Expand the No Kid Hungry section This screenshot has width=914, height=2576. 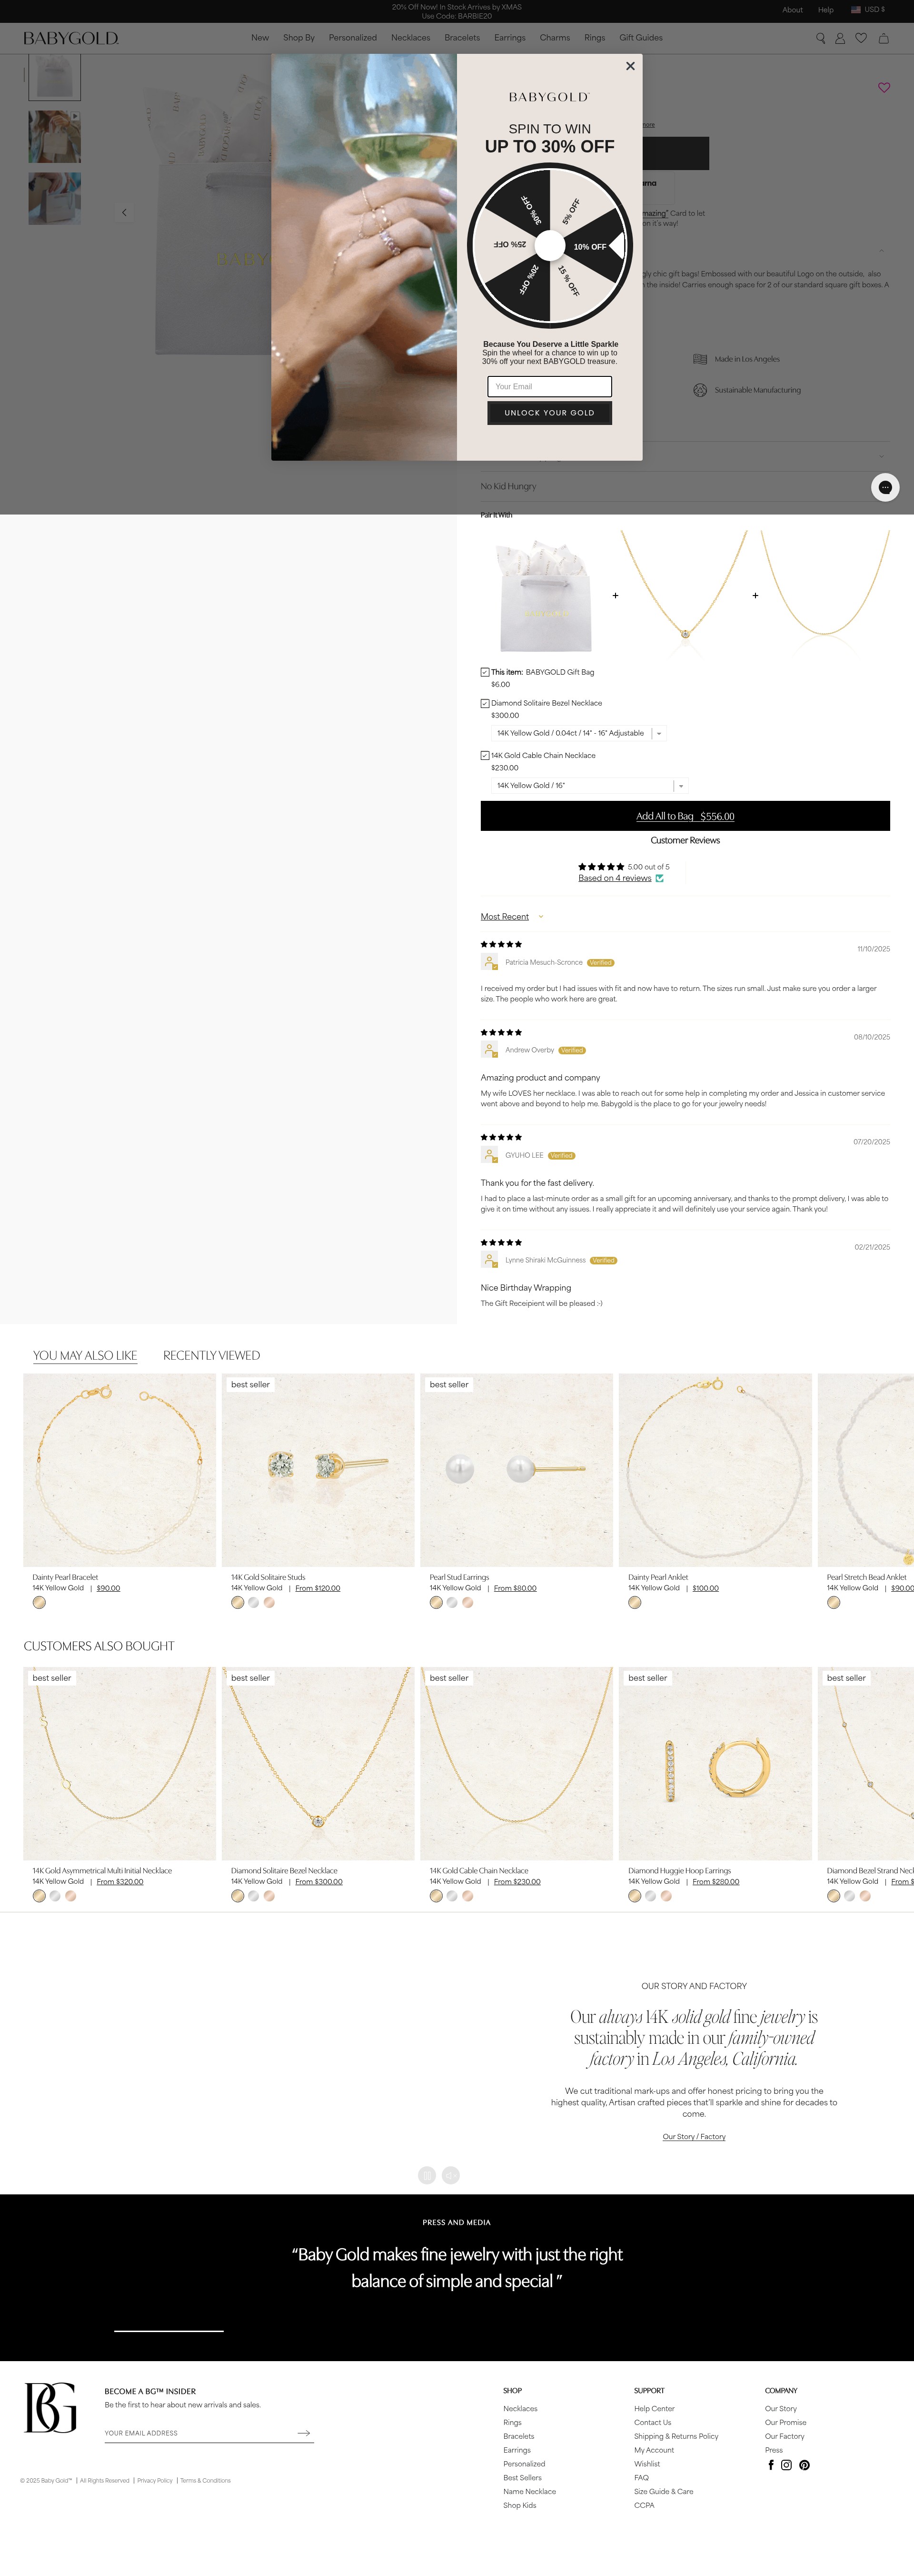pyautogui.click(x=685, y=486)
